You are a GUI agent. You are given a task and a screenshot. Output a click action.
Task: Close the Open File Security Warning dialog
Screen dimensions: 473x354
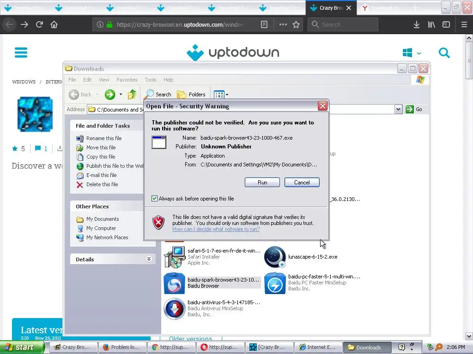[322, 106]
